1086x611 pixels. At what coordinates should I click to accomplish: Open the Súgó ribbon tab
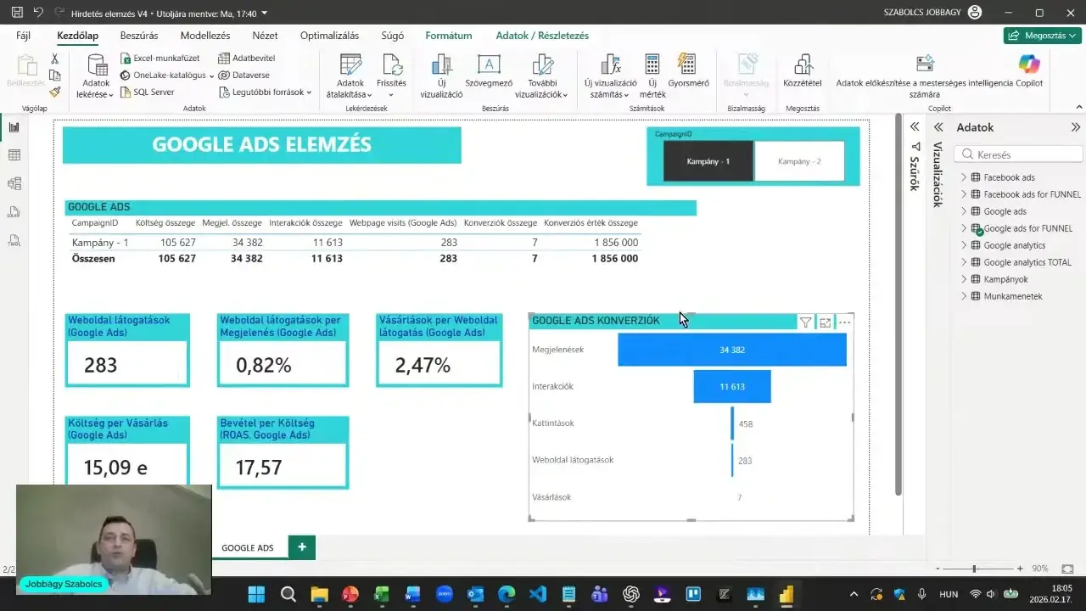click(392, 36)
